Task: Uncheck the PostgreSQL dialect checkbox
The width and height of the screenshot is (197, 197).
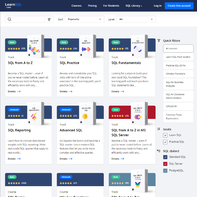Action: tap(165, 171)
